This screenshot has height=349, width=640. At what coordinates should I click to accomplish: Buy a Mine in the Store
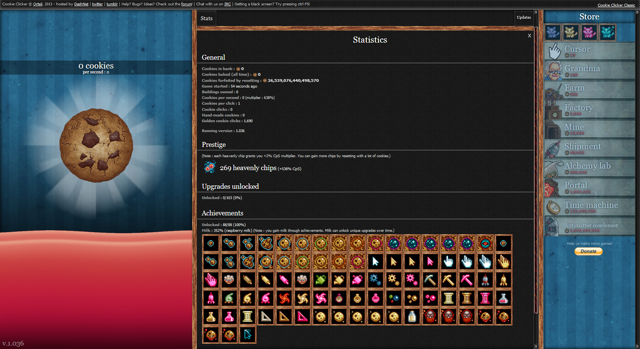click(x=590, y=129)
